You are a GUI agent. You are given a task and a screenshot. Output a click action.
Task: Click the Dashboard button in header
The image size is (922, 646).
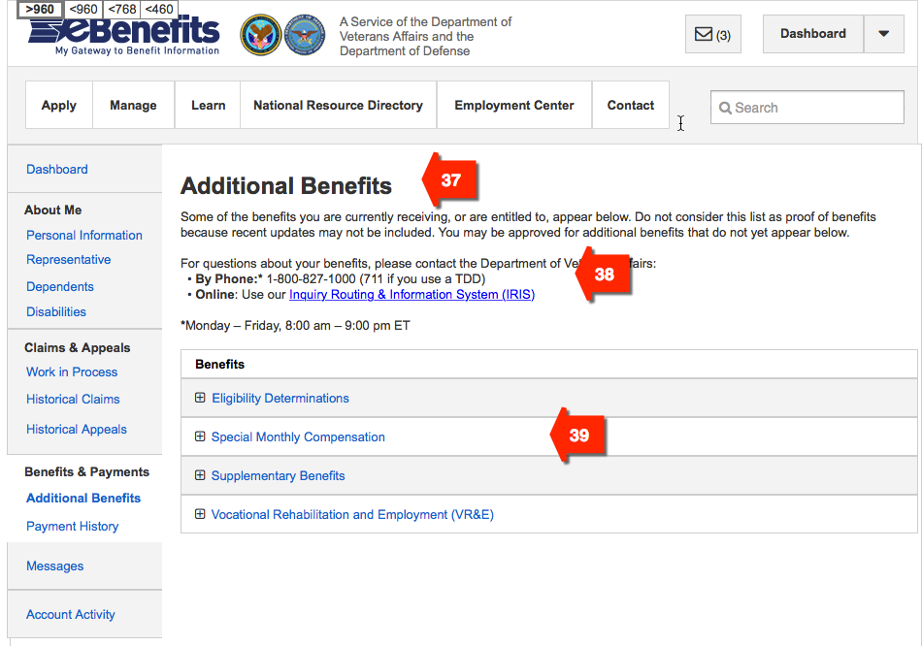(x=813, y=34)
